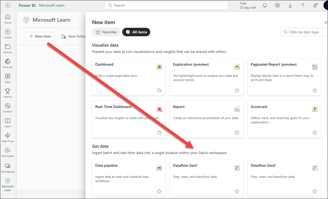The width and height of the screenshot is (328, 199).
Task: Favorite the Scorecard card star
Action: point(315,133)
